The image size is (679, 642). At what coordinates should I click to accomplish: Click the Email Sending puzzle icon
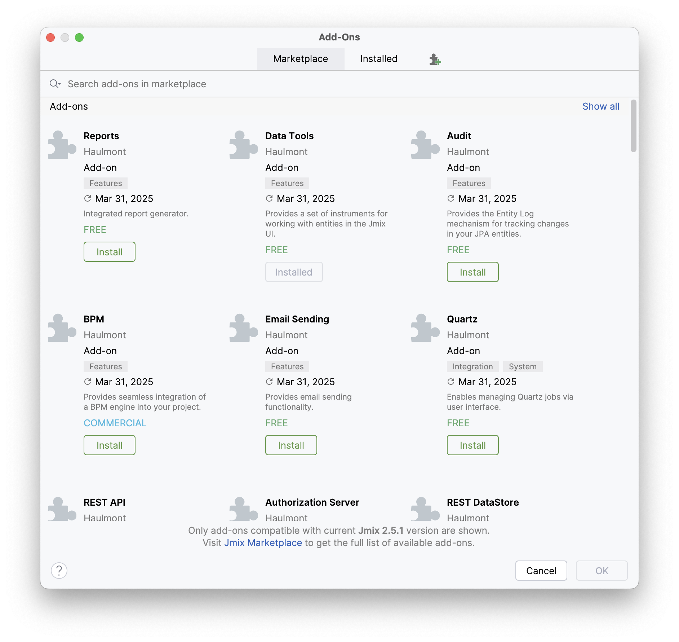point(244,328)
